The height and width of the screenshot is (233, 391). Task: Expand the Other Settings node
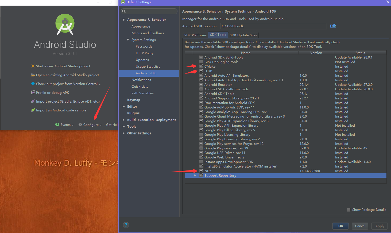click(x=123, y=133)
